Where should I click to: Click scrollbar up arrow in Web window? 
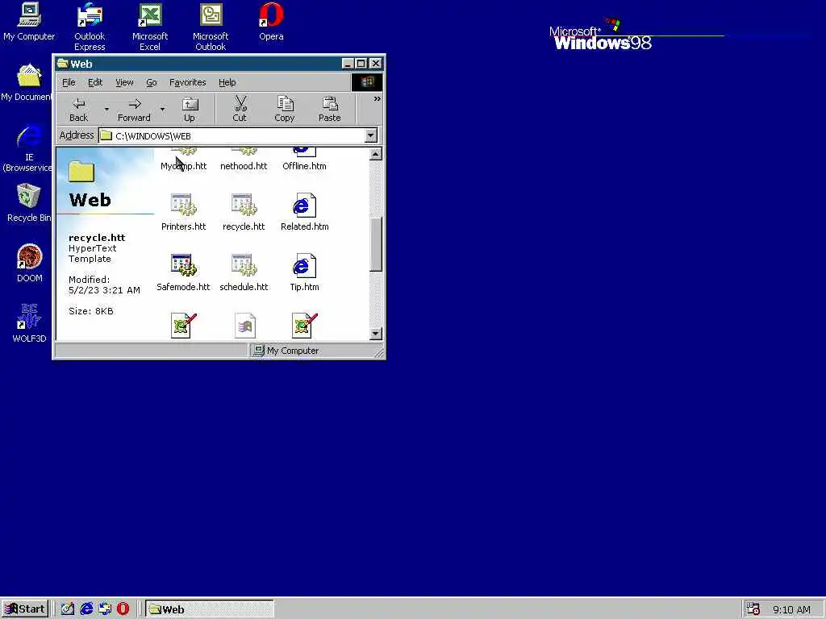(x=376, y=154)
